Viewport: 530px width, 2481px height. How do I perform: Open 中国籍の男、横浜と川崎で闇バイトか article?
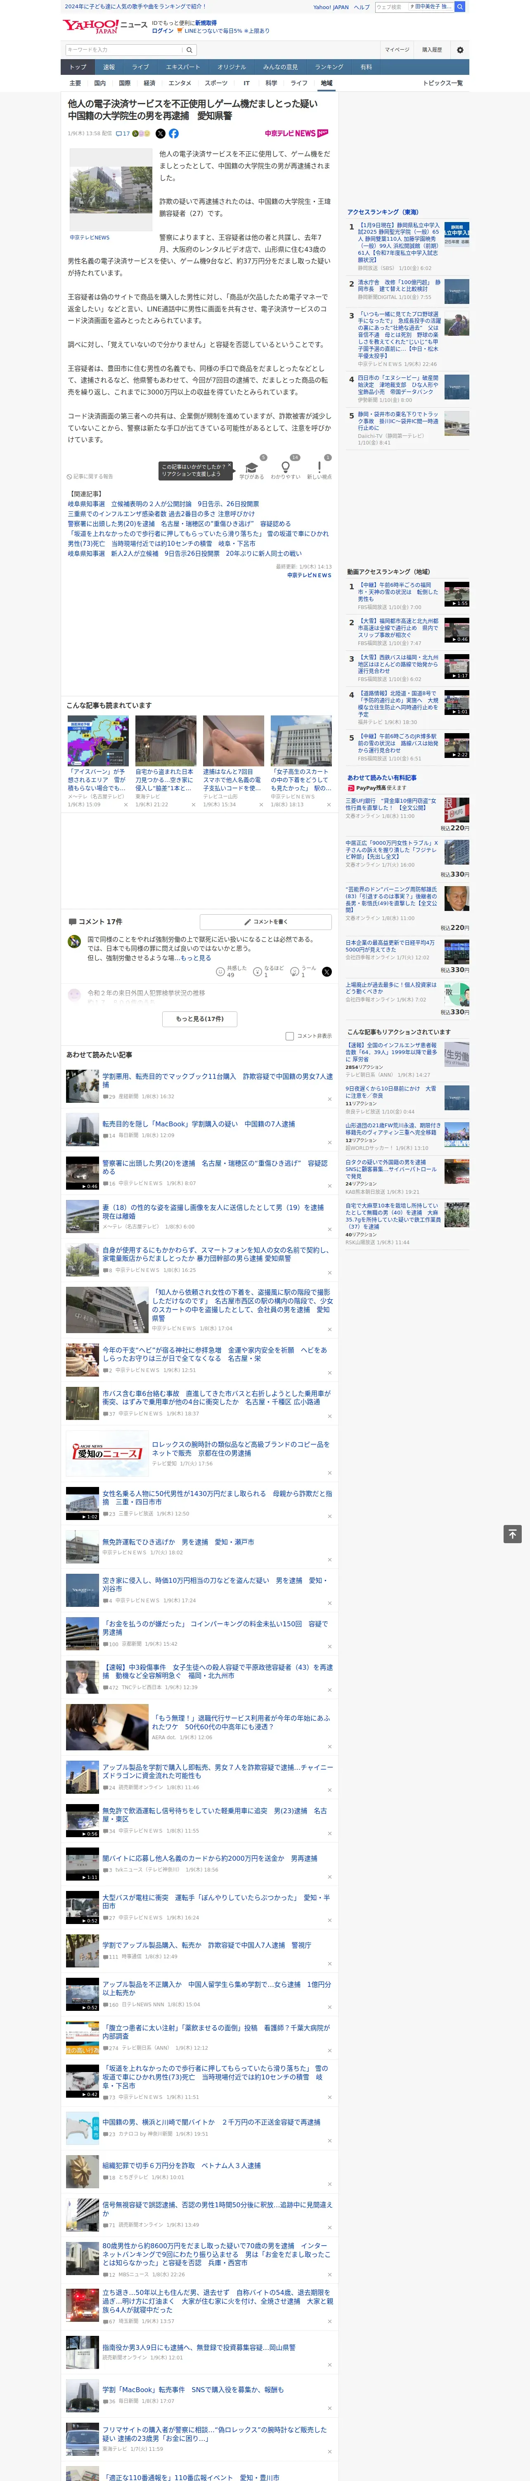click(212, 2122)
